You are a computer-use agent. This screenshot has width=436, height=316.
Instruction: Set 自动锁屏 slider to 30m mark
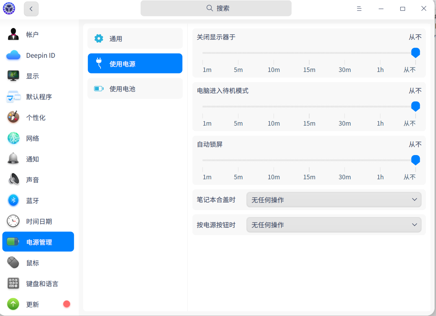click(x=345, y=161)
